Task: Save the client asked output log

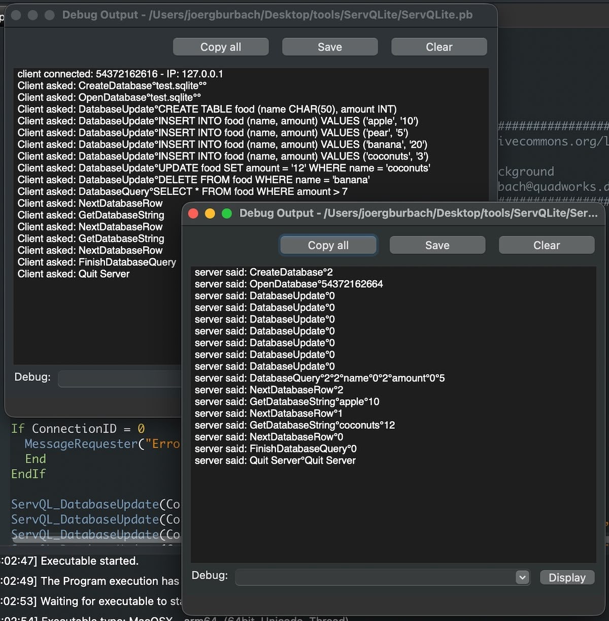Action: 329,47
